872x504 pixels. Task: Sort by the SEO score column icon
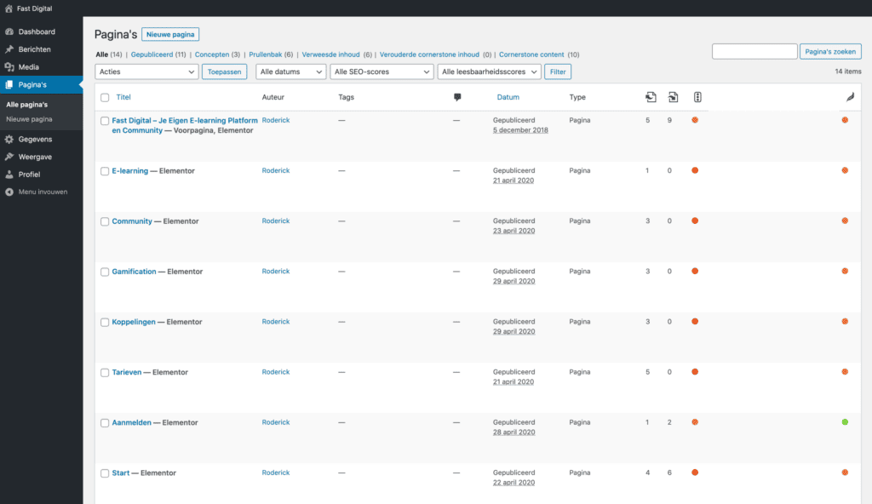[697, 97]
